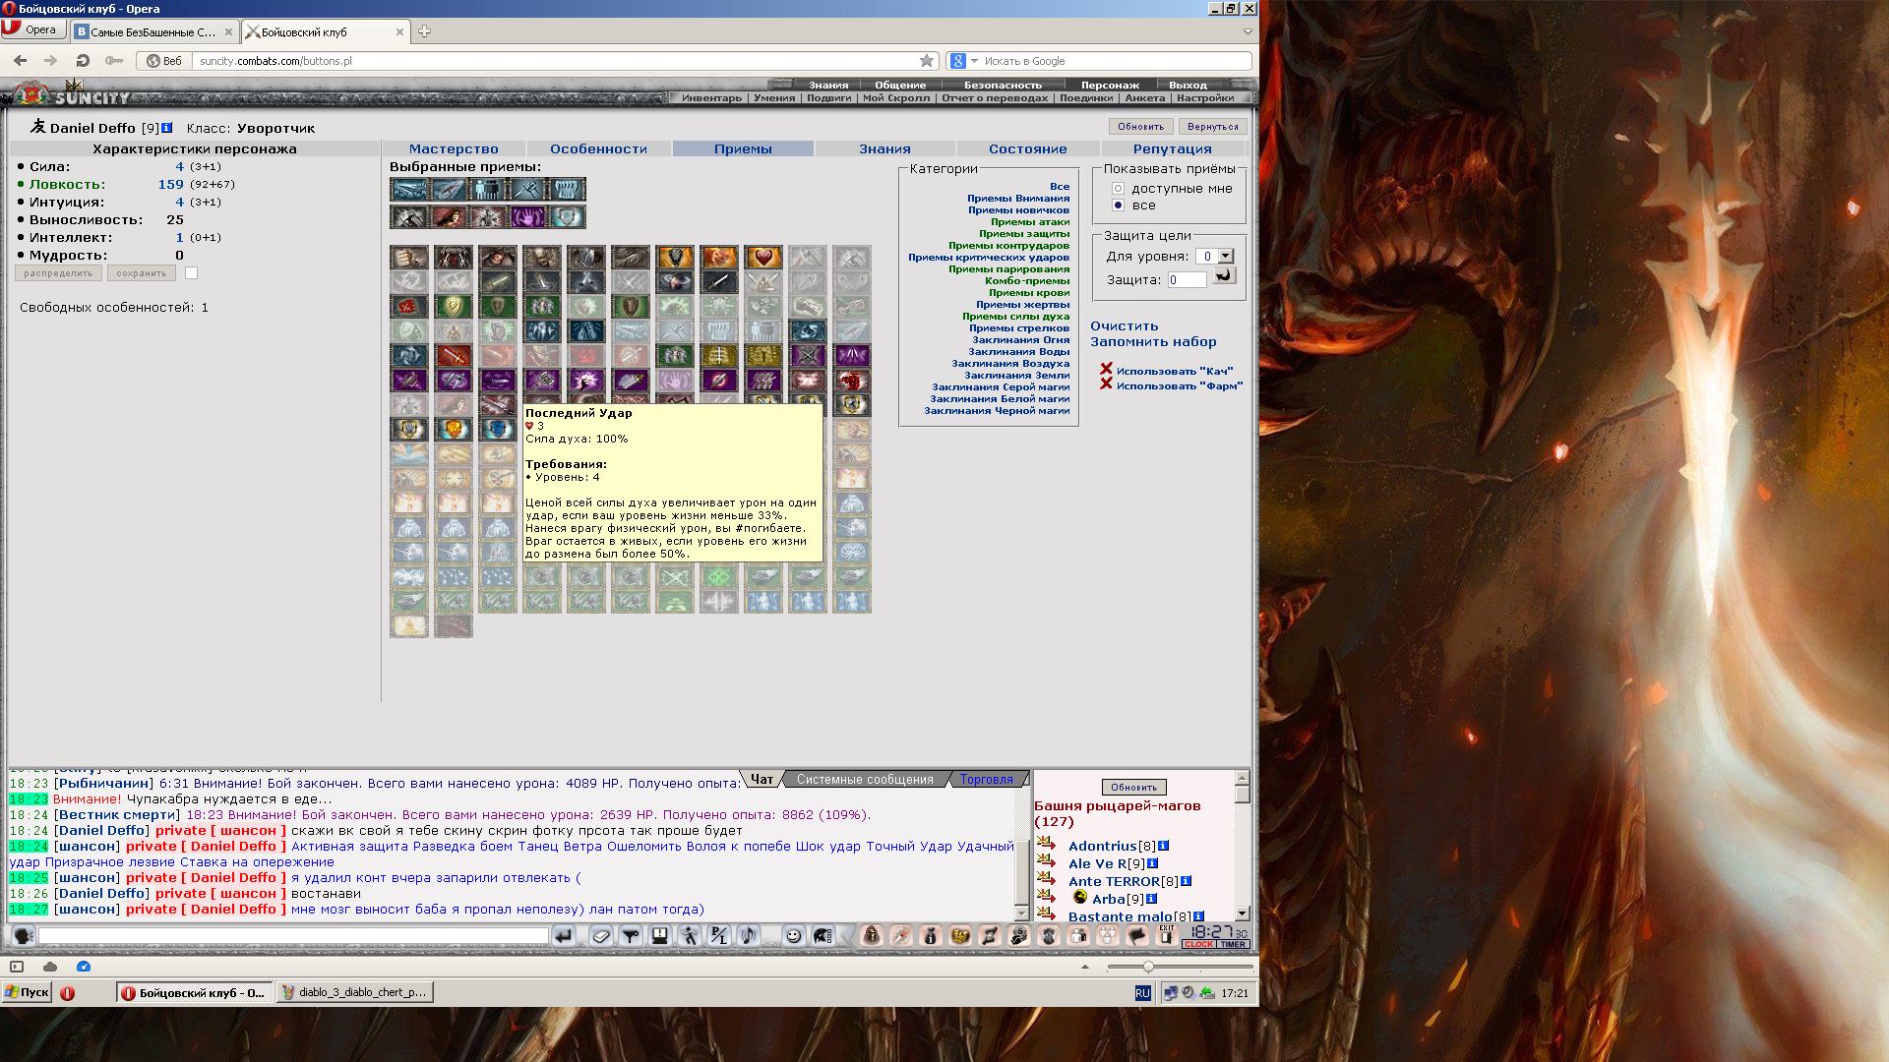Open the Безопасность top menu
Image resolution: width=1889 pixels, height=1062 pixels.
click(1003, 86)
